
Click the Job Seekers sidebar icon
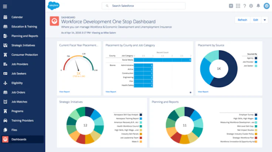(x=5, y=74)
